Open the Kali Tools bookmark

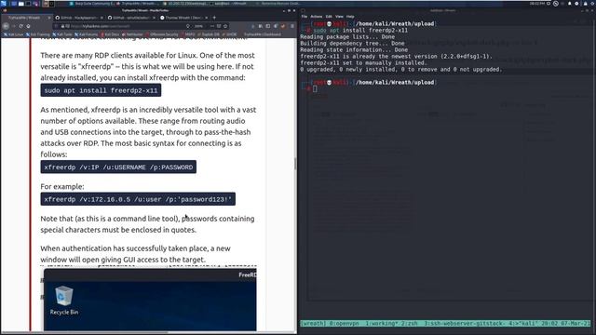(62, 34)
